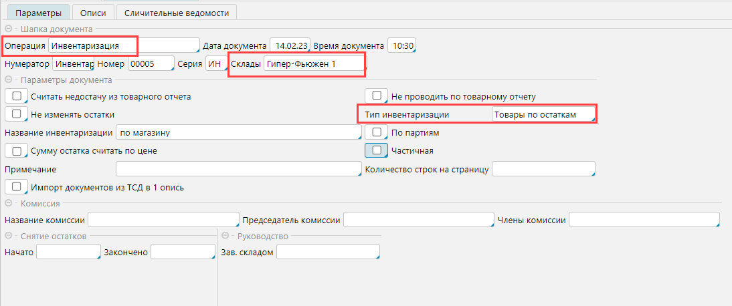Open the Сличительные ведомости tab
This screenshot has width=732, height=306.
pos(176,13)
